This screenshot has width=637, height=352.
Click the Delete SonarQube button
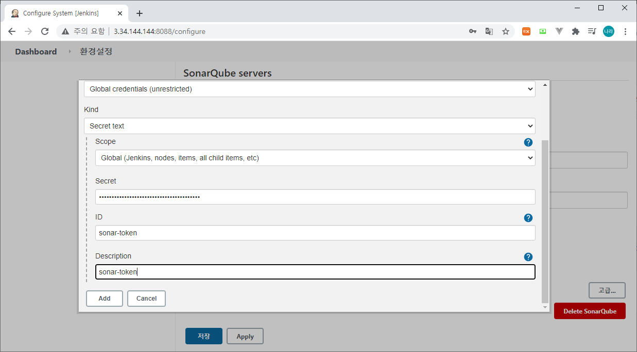coord(590,311)
